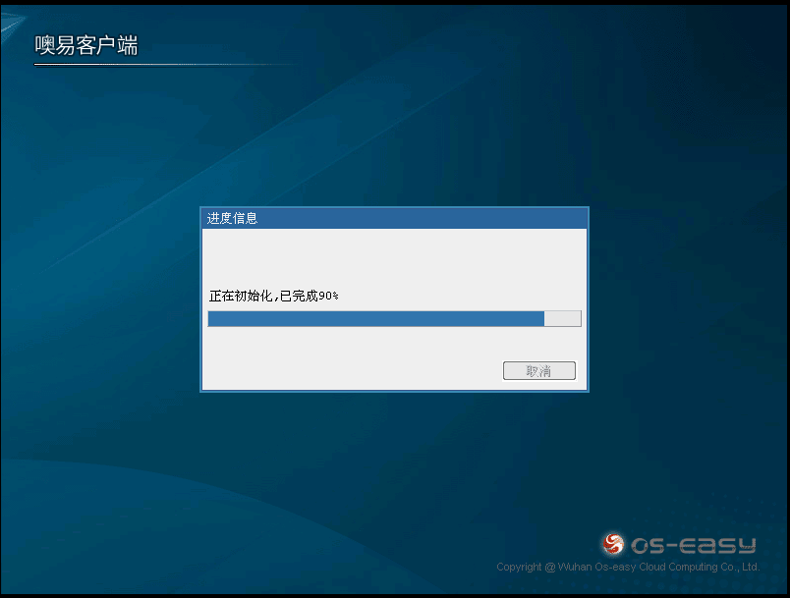
Task: Click the 正在初始化 status message
Action: tap(242, 296)
